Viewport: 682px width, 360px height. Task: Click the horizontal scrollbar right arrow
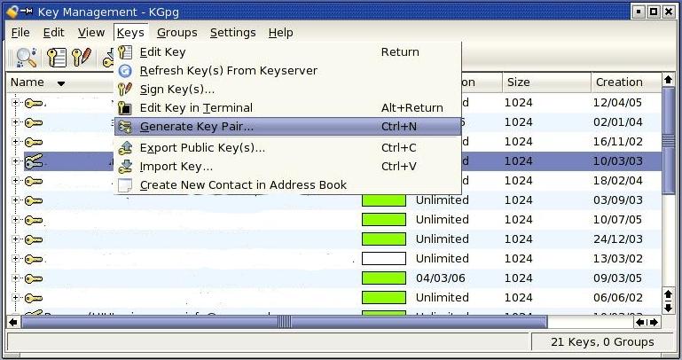(x=654, y=322)
